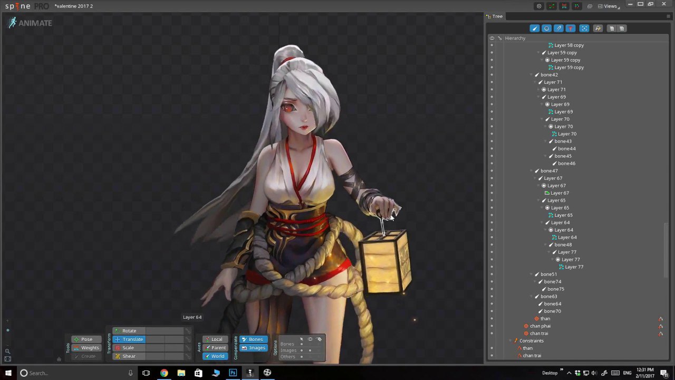Toggle the attachments filter paperclip icon
675x380 pixels.
pyautogui.click(x=558, y=28)
